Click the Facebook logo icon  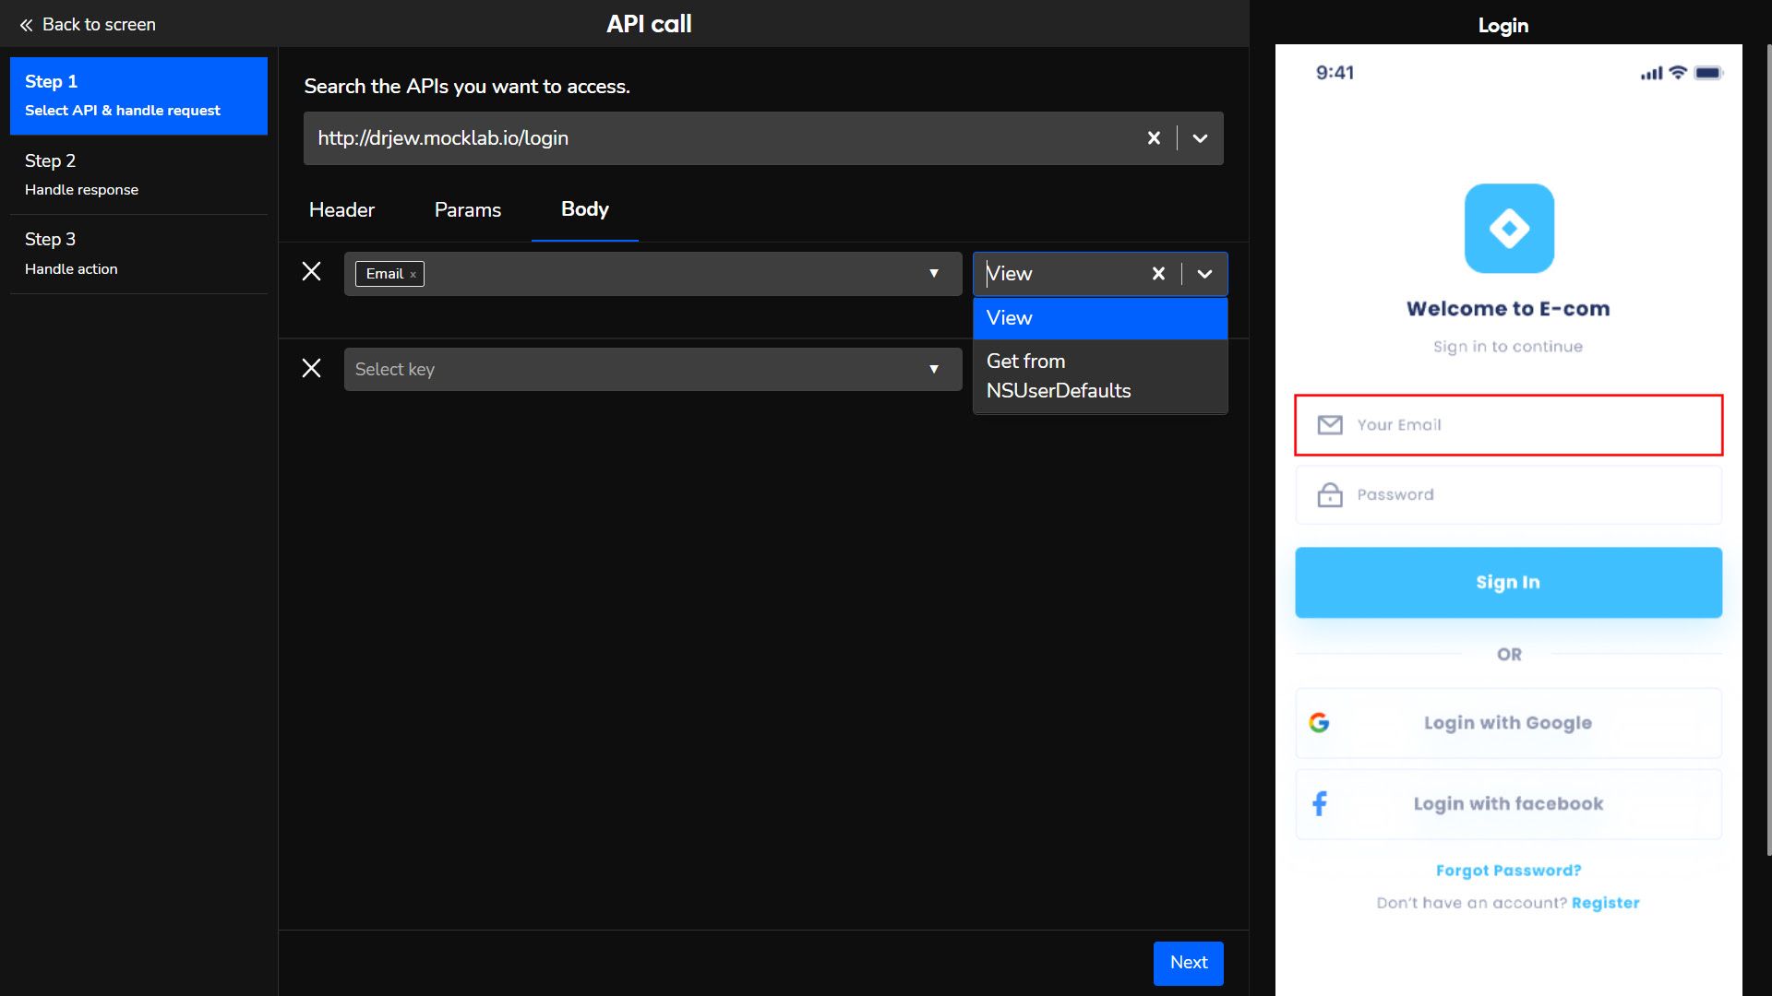point(1320,803)
